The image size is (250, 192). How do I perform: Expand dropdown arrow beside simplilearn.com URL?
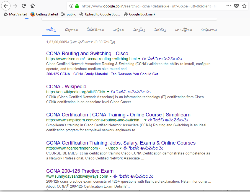pyautogui.click(x=145, y=120)
